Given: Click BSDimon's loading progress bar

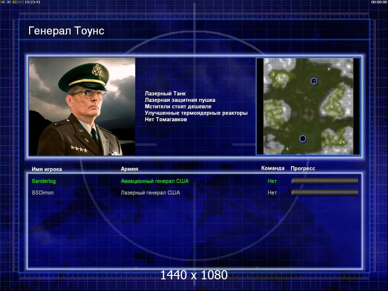Looking at the screenshot, I should coord(324,192).
